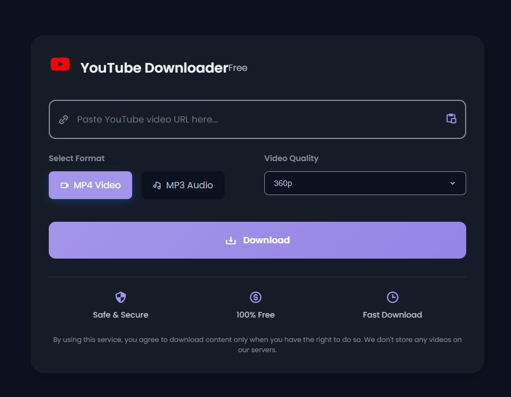Toggle the currently selected MP4 Video format

(90, 185)
